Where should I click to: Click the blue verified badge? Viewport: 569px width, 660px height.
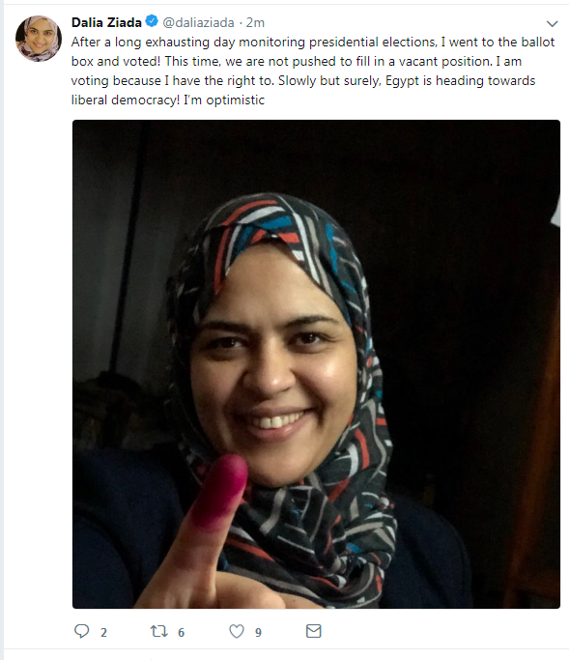click(x=152, y=20)
